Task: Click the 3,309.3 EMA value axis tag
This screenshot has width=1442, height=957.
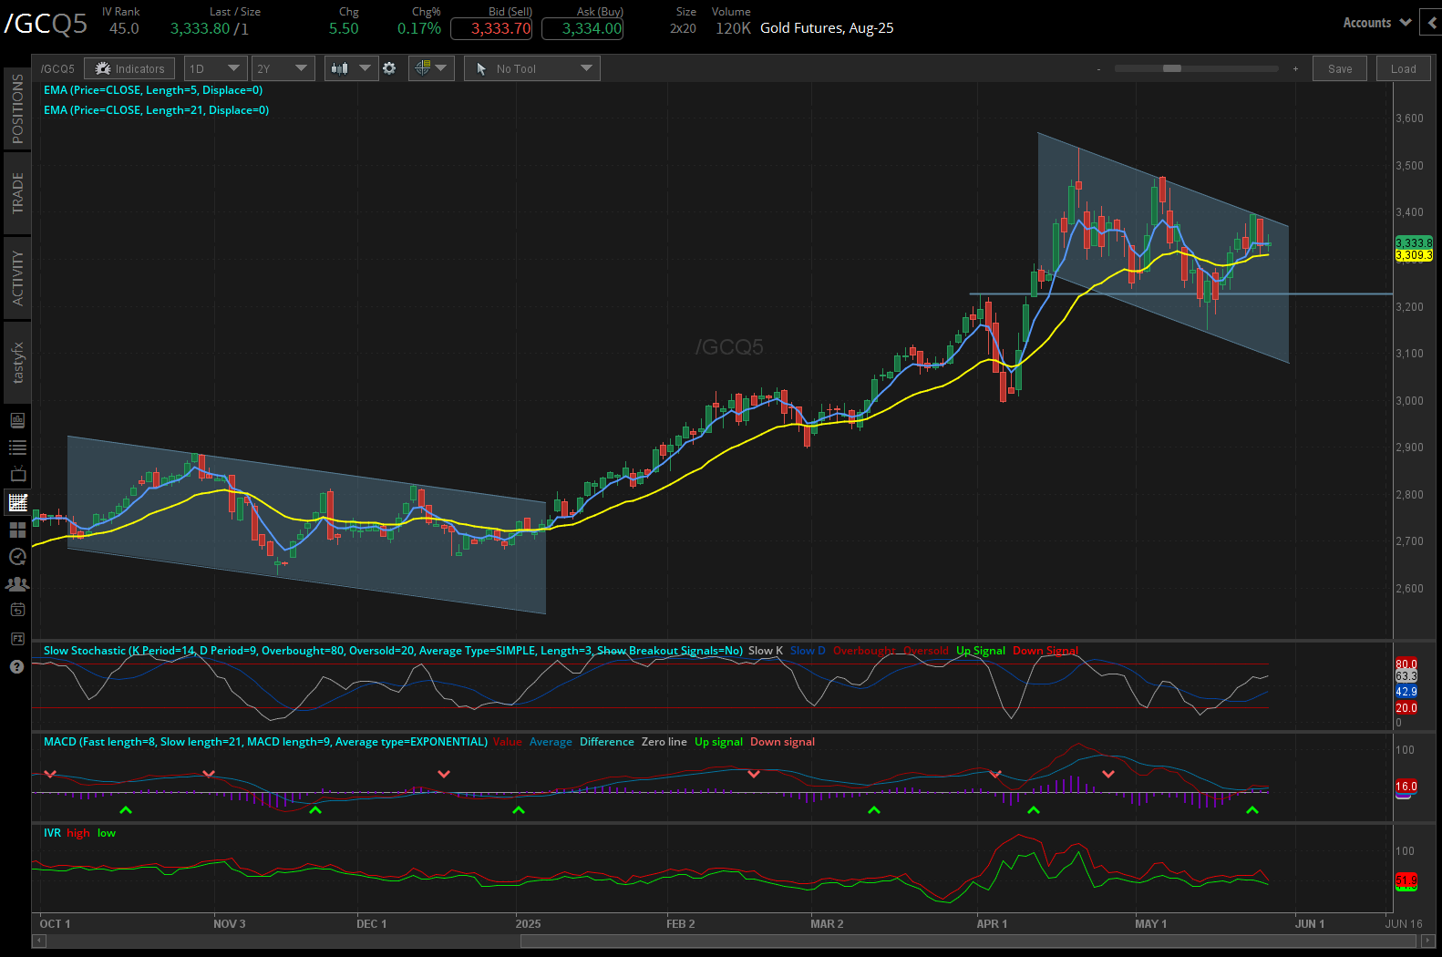Action: [1414, 255]
